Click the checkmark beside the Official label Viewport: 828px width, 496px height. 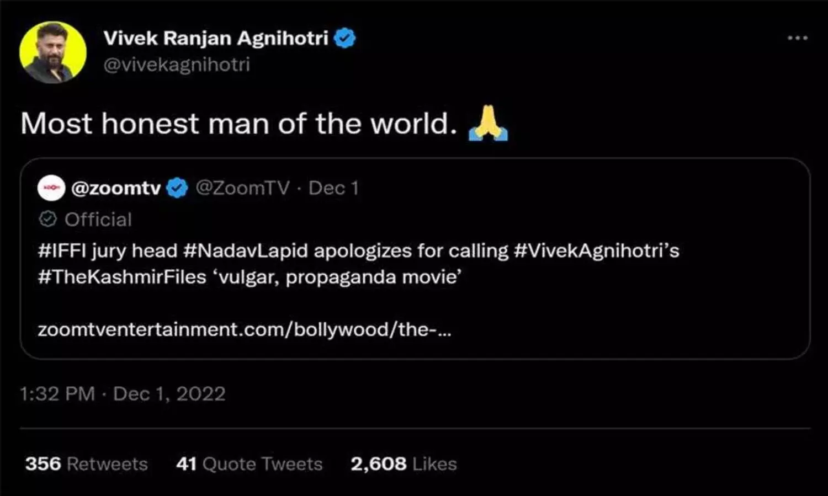47,219
